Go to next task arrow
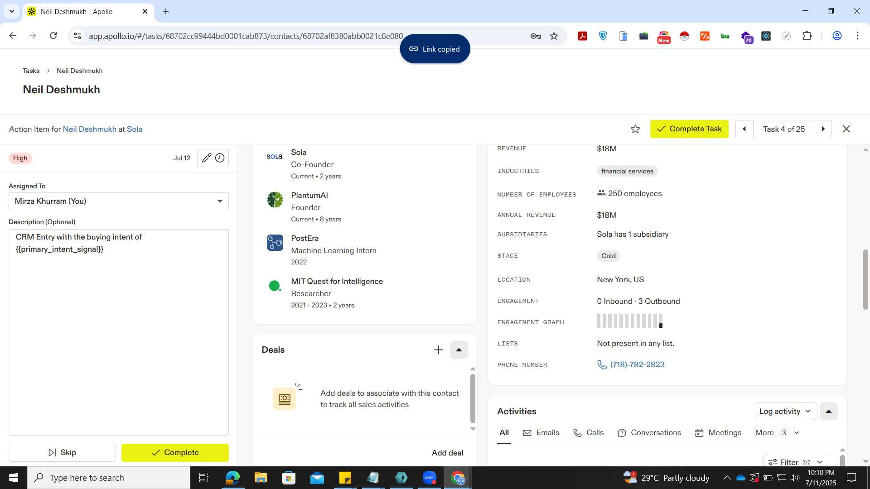 click(823, 129)
